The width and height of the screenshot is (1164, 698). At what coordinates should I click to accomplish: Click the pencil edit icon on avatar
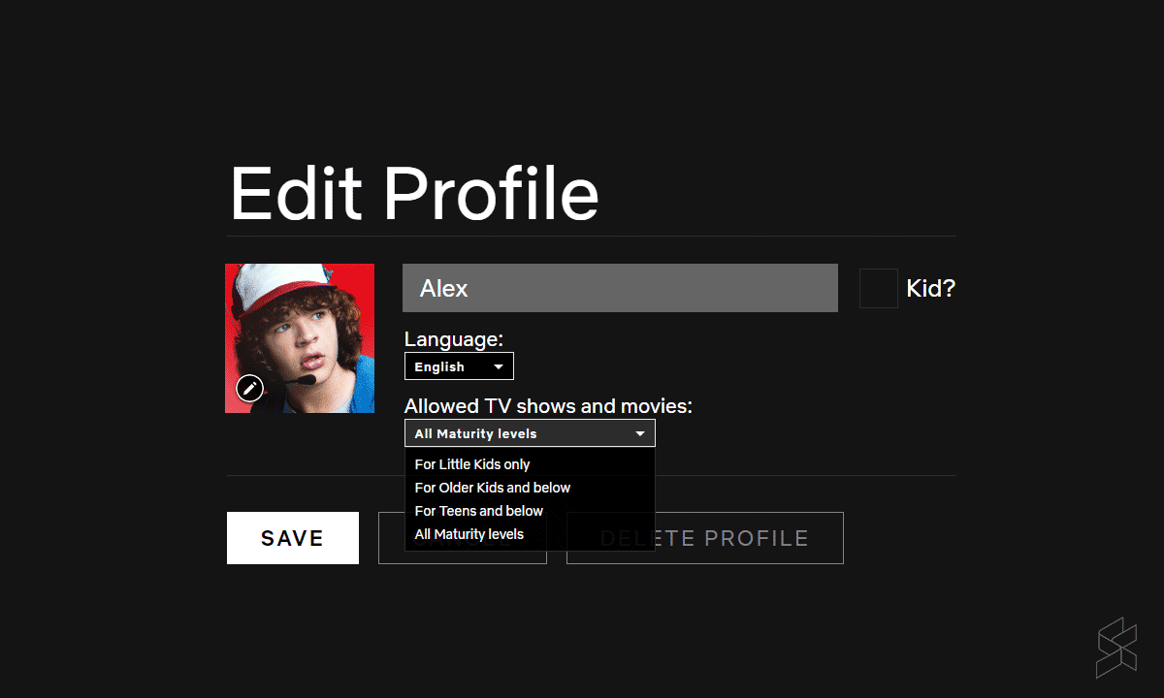[249, 389]
